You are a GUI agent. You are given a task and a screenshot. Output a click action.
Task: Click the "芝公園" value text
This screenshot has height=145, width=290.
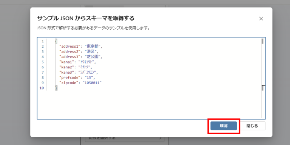coord(93,57)
